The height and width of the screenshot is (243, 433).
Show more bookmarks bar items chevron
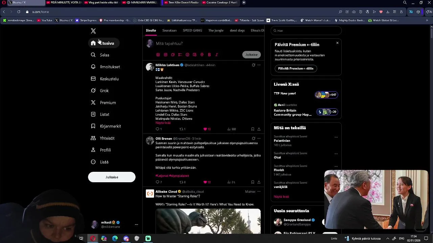pos(427,20)
